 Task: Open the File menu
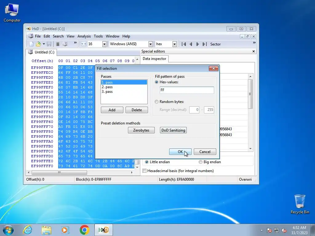coord(38,36)
